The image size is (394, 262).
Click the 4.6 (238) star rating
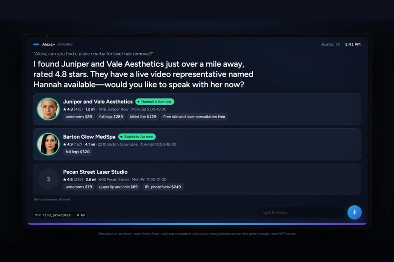pyautogui.click(x=73, y=179)
